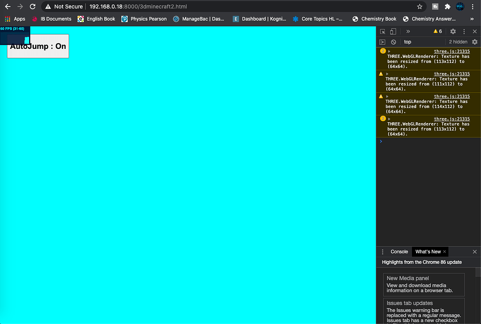This screenshot has height=324, width=481.
Task: Open DevTools settings gear in main toolbar
Action: (453, 32)
